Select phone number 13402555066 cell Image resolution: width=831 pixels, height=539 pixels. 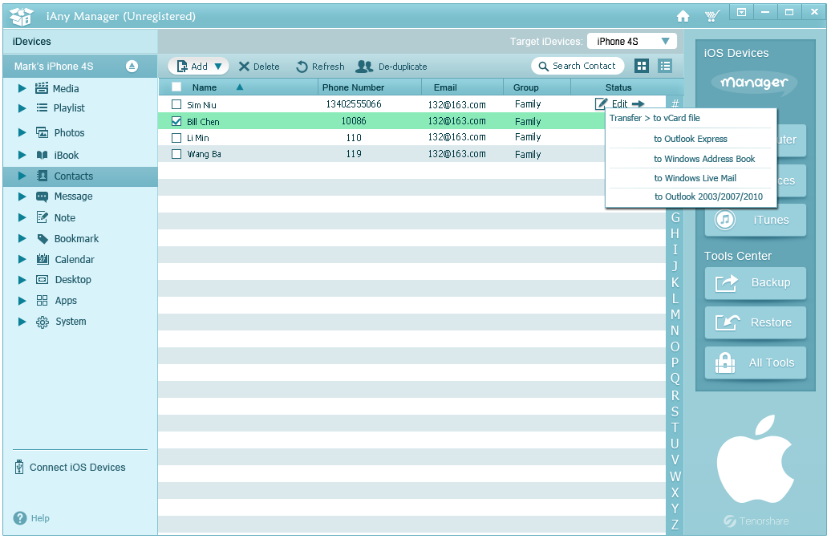pos(354,104)
